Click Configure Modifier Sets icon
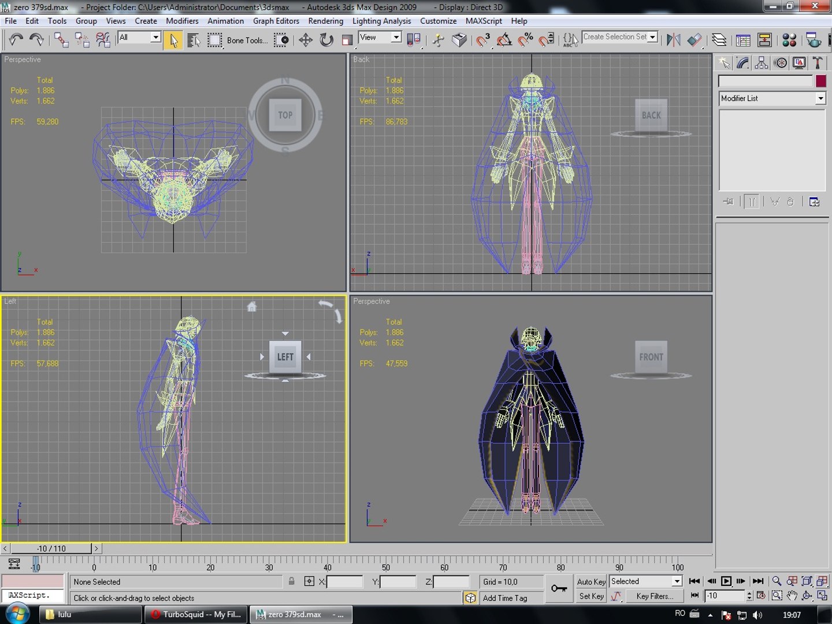This screenshot has height=624, width=832. (x=814, y=202)
